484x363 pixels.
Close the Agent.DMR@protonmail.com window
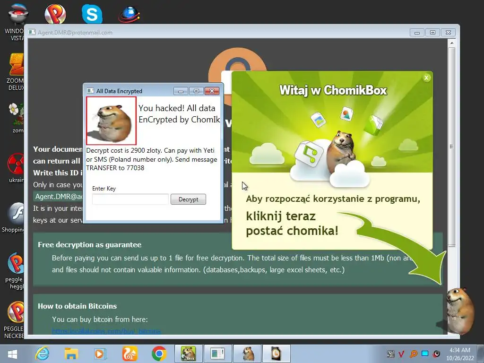[x=448, y=33]
